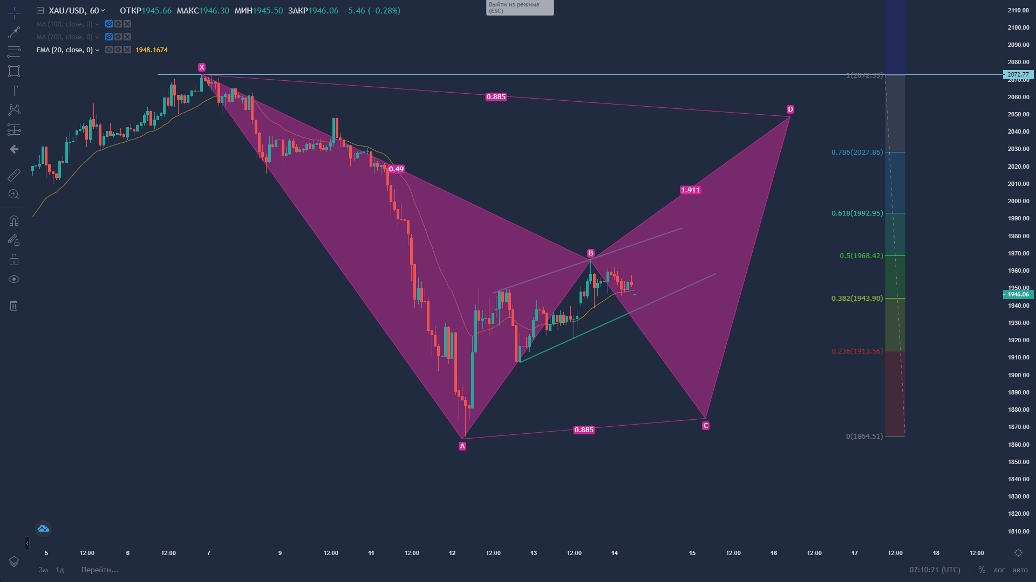Remove the EMA 20 indicator

point(127,50)
